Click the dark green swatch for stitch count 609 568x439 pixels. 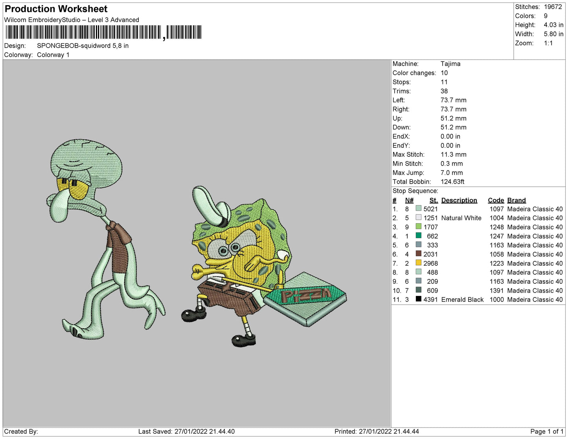tap(418, 290)
